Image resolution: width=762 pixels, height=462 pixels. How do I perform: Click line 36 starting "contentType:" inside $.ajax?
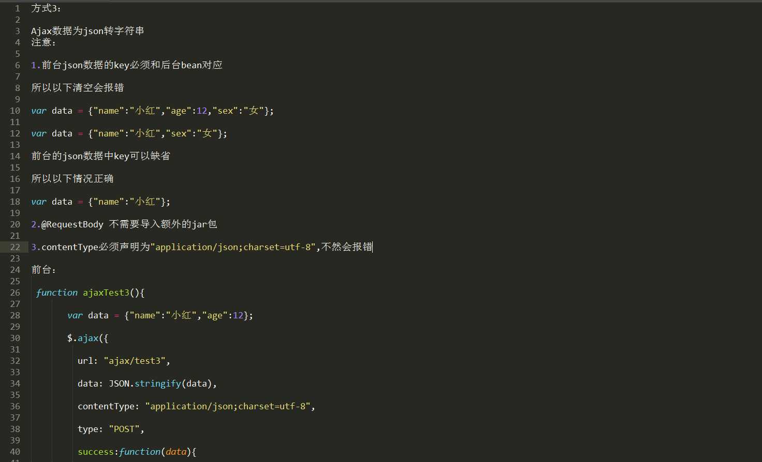point(197,406)
